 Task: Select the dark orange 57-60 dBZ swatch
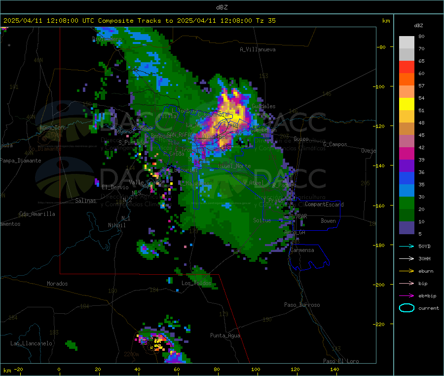[x=407, y=80]
